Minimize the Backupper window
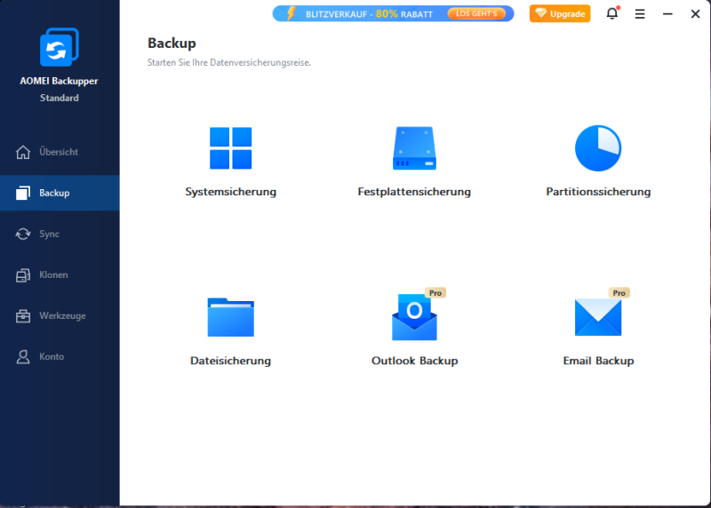Image resolution: width=711 pixels, height=508 pixels. 667,14
